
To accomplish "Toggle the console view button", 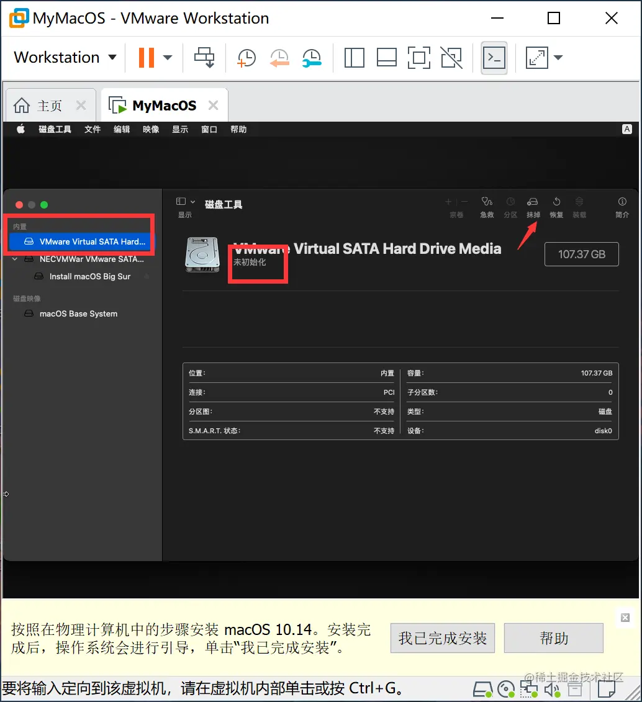I will pos(494,58).
